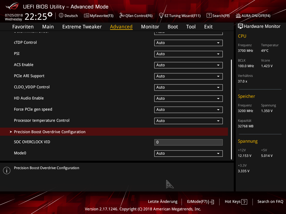Click the AURA light icon
The width and height of the screenshot is (286, 214).
pyautogui.click(x=238, y=16)
